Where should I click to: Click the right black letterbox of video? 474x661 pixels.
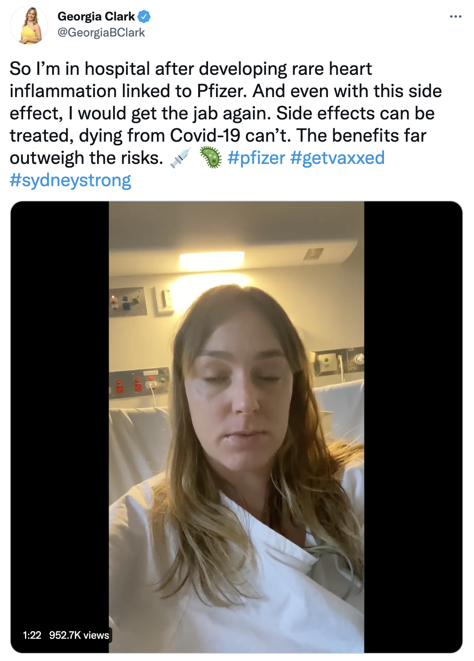[413, 427]
